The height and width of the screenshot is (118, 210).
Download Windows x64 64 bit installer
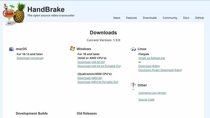[x=91, y=62]
